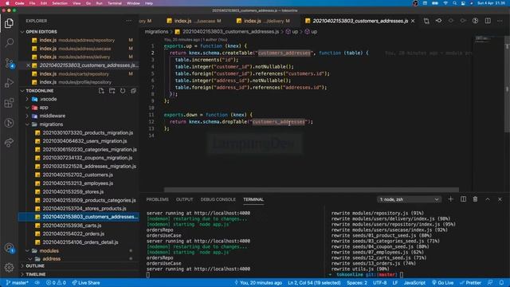The height and width of the screenshot is (287, 510).
Task: Open 20210301073320_products_migration.js file
Action: (88, 133)
